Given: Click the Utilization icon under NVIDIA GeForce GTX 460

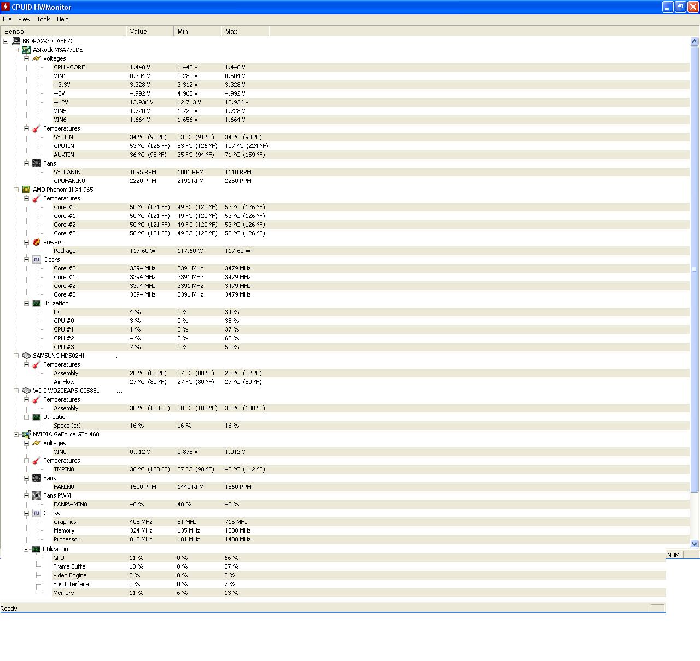Looking at the screenshot, I should [36, 549].
